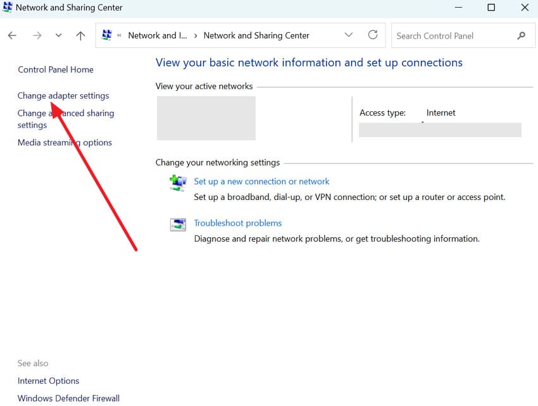Select 'Network and Sharing Center' breadcrumb
The width and height of the screenshot is (538, 406).
point(256,35)
